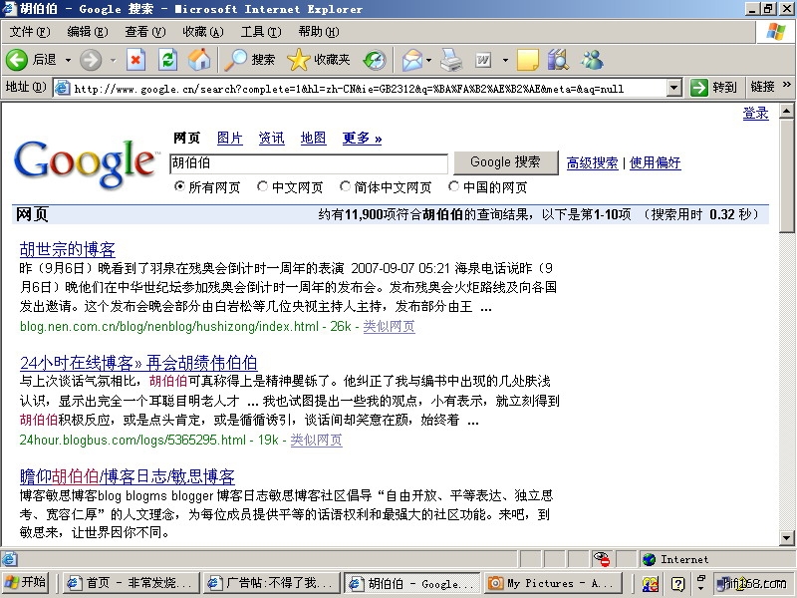The width and height of the screenshot is (797, 598).
Task: Open the History toolbar icon
Action: (x=375, y=61)
